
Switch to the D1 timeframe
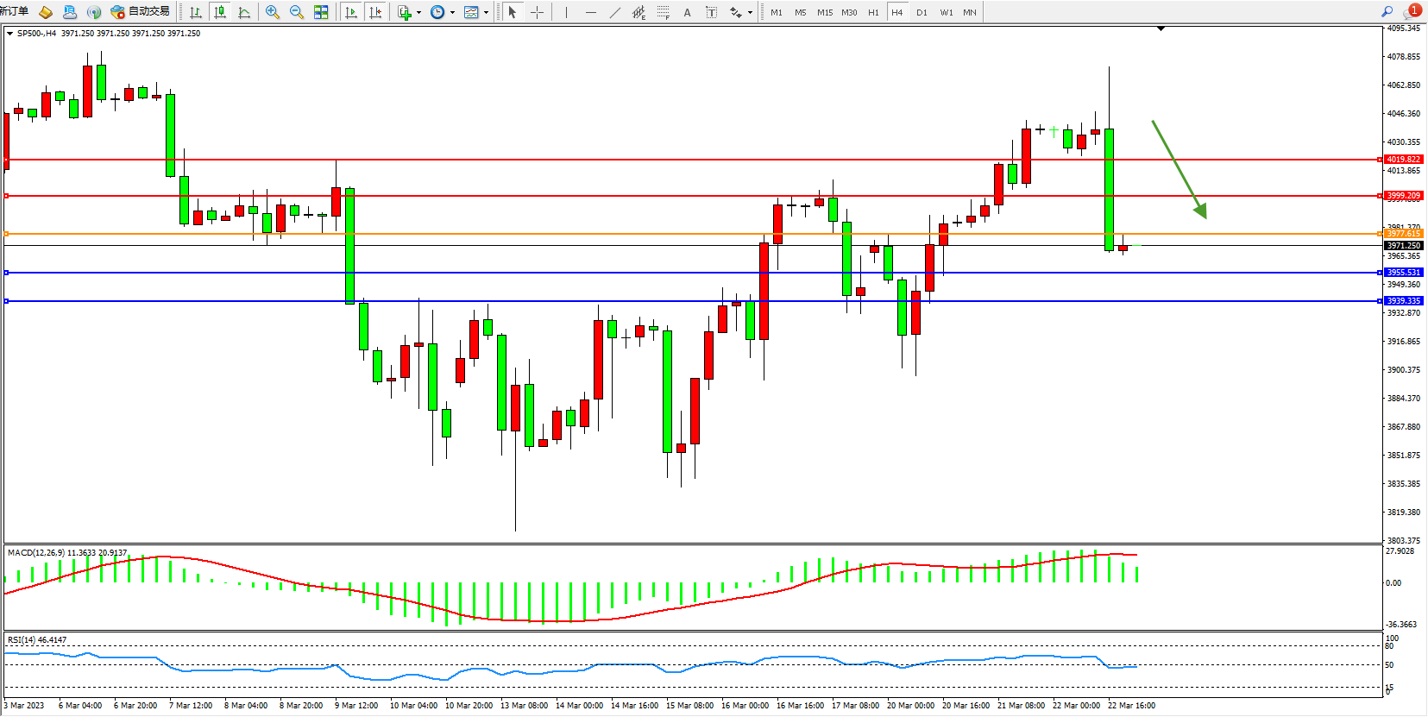coord(922,12)
